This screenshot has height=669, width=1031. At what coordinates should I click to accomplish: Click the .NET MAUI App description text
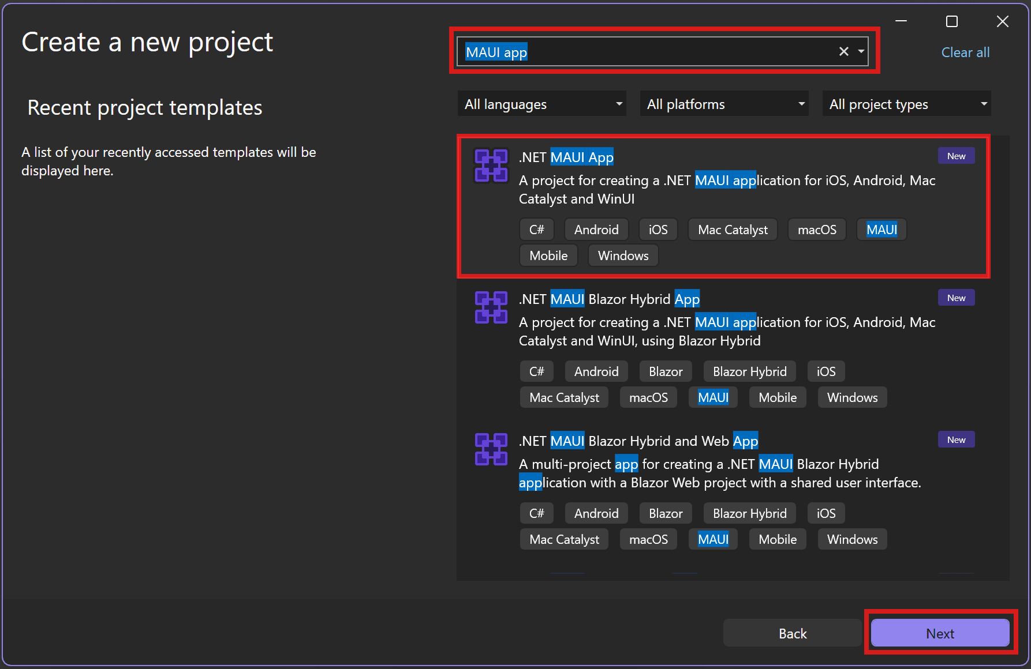[727, 190]
